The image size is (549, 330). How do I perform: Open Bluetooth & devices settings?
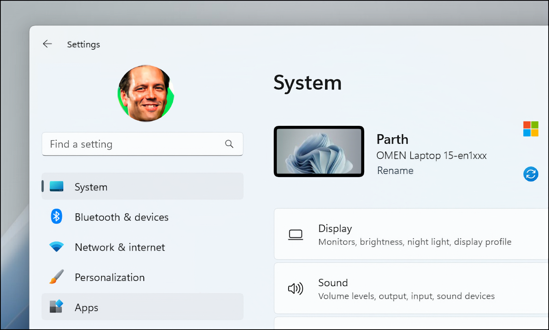[x=122, y=217]
